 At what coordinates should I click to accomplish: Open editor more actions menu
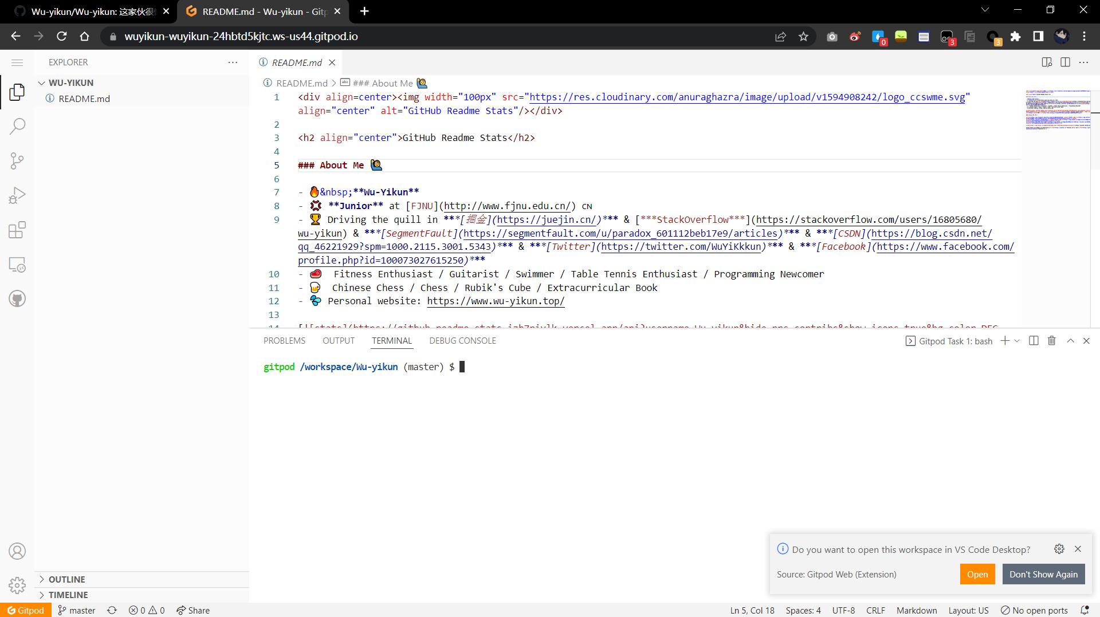1083,62
